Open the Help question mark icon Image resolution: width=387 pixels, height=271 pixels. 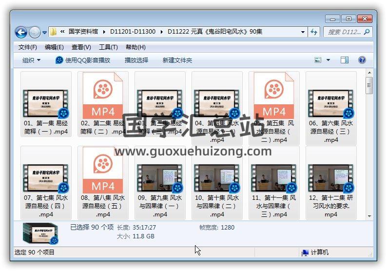point(362,60)
